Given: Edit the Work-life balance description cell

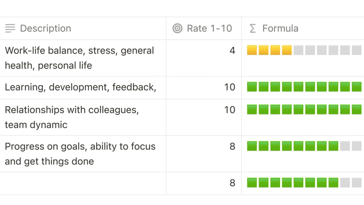Looking at the screenshot, I should 83,58.
